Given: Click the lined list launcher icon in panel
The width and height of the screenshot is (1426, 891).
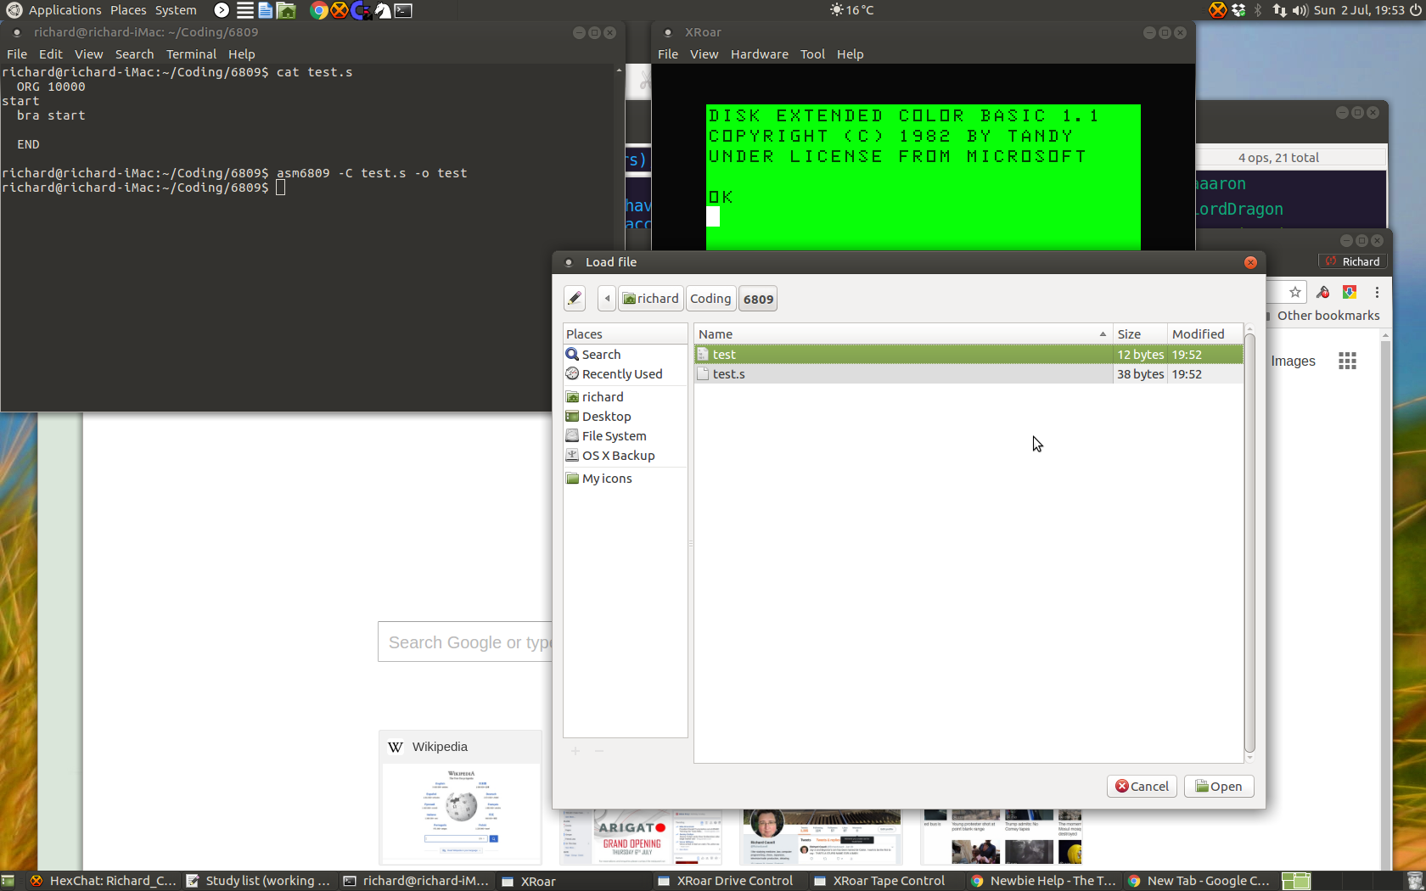Looking at the screenshot, I should [x=244, y=10].
